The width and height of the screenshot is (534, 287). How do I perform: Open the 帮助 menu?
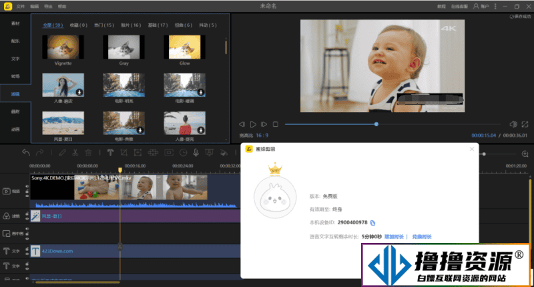[x=62, y=7]
